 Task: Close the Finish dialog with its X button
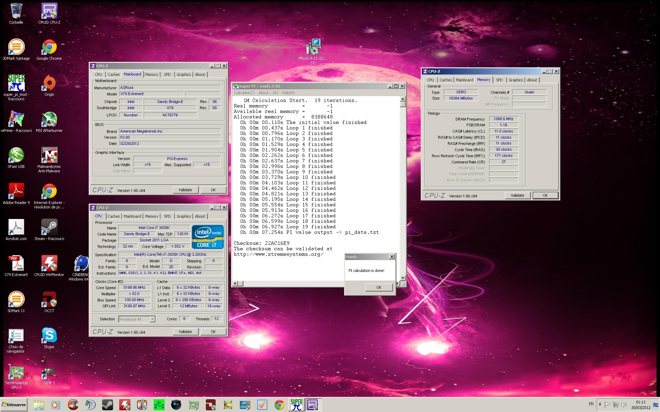click(x=392, y=257)
